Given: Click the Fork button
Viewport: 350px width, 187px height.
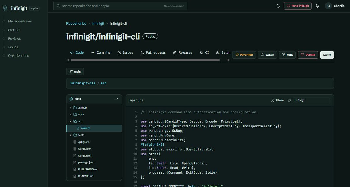Looking at the screenshot, I should point(287,55).
